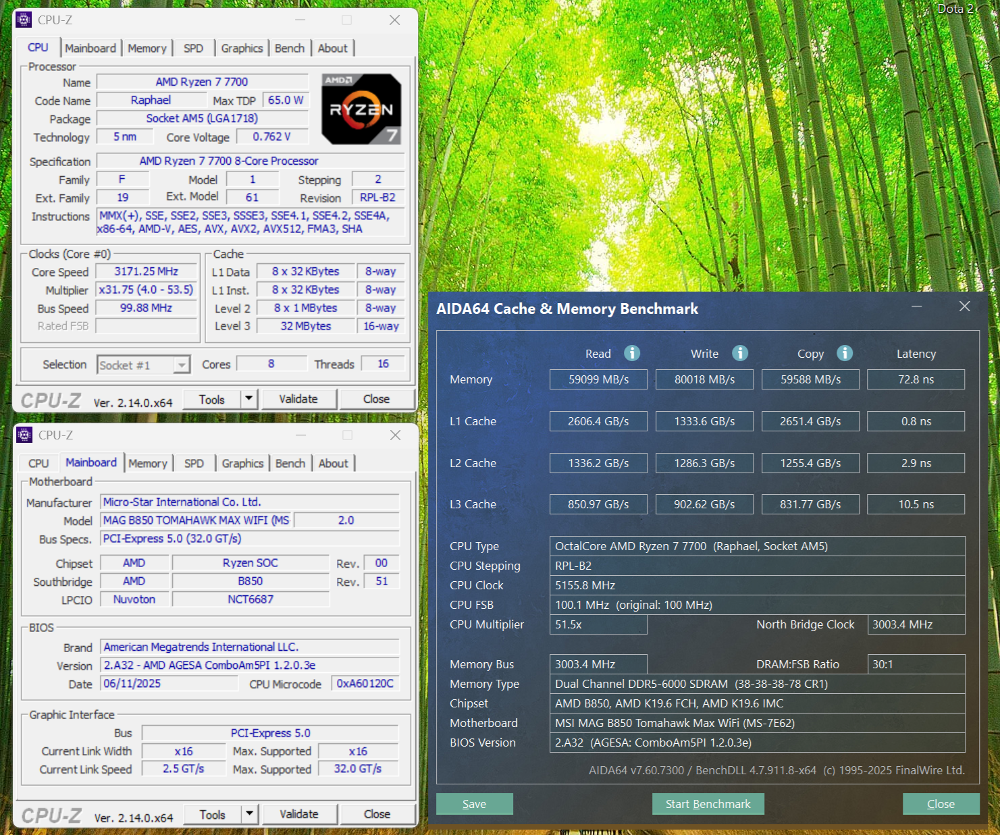Screen dimensions: 1000x835
Task: Click Validate button in top CPU-Z
Action: pyautogui.click(x=298, y=399)
